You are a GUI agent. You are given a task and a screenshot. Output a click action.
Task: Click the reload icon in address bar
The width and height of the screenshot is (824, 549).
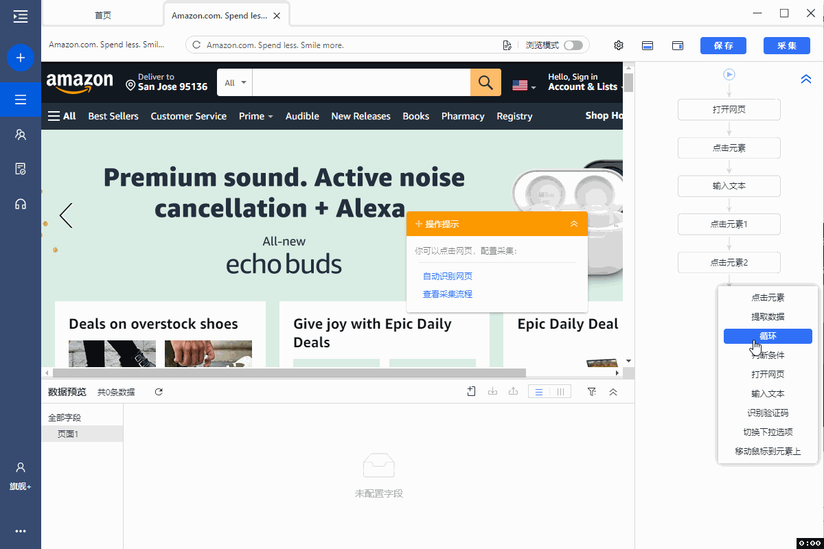[196, 45]
